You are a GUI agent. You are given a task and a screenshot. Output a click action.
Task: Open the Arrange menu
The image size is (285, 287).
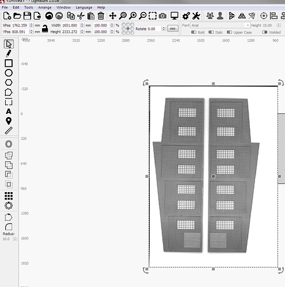[45, 7]
